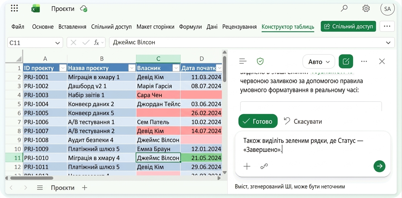This screenshot has height=198, width=402.
Task: Click the horizontal scrollbar thumb
Action: coord(32,178)
